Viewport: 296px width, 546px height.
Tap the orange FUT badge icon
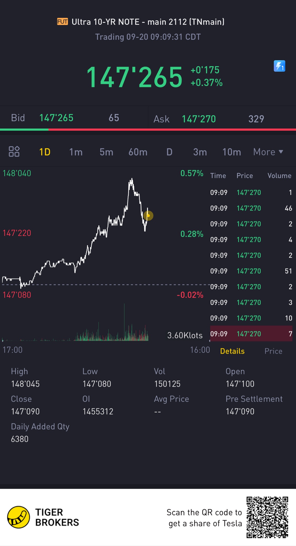pyautogui.click(x=62, y=22)
